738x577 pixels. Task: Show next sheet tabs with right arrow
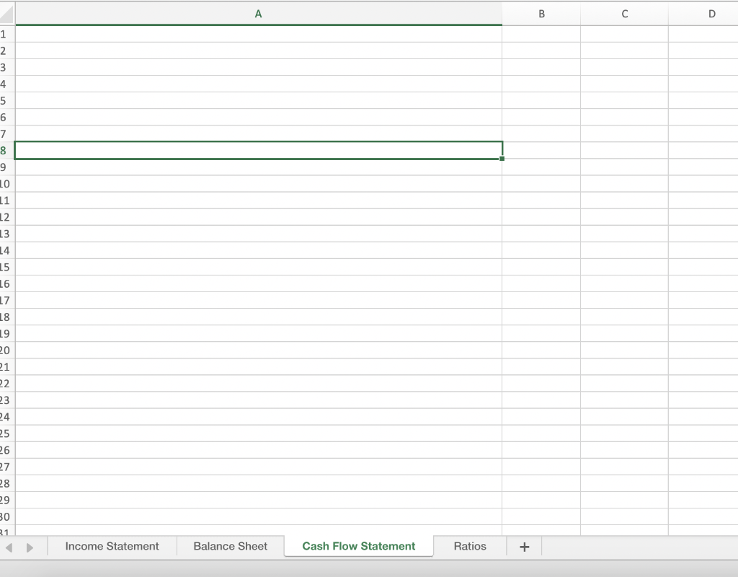[x=30, y=547]
